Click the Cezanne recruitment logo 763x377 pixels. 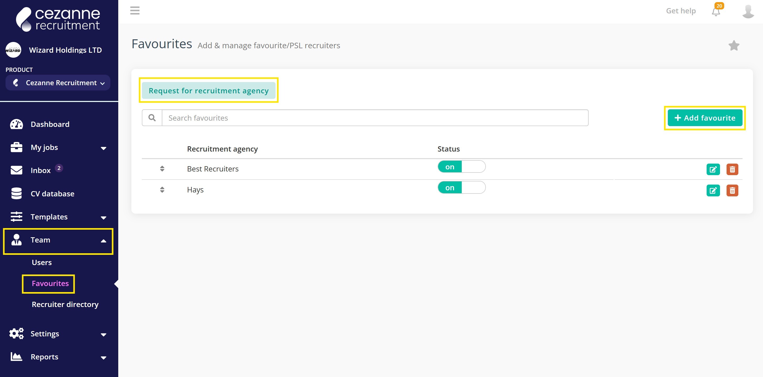coord(58,20)
